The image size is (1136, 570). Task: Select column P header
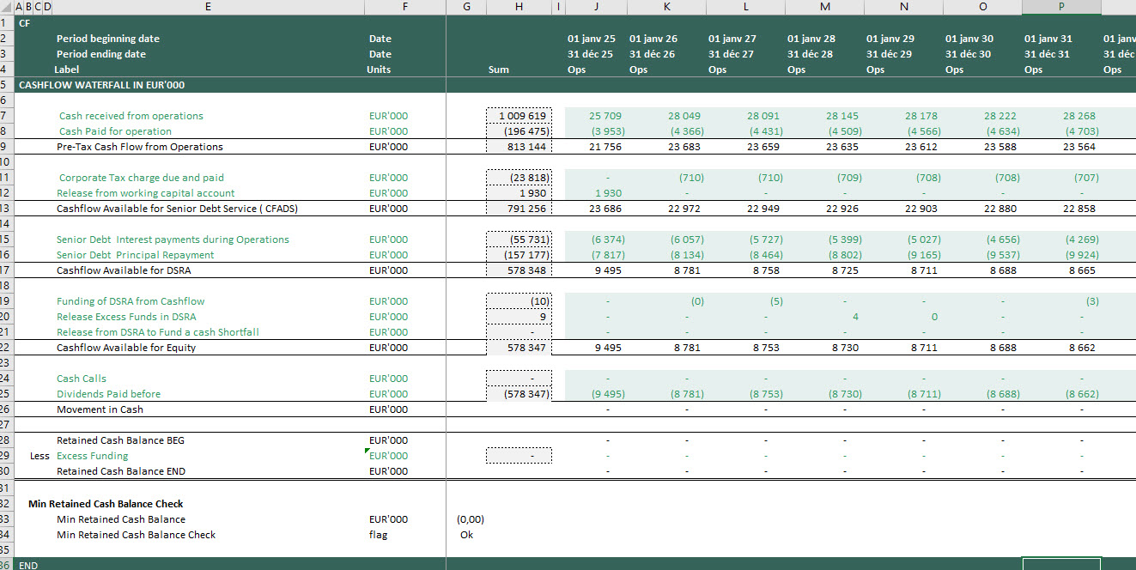coord(1061,7)
